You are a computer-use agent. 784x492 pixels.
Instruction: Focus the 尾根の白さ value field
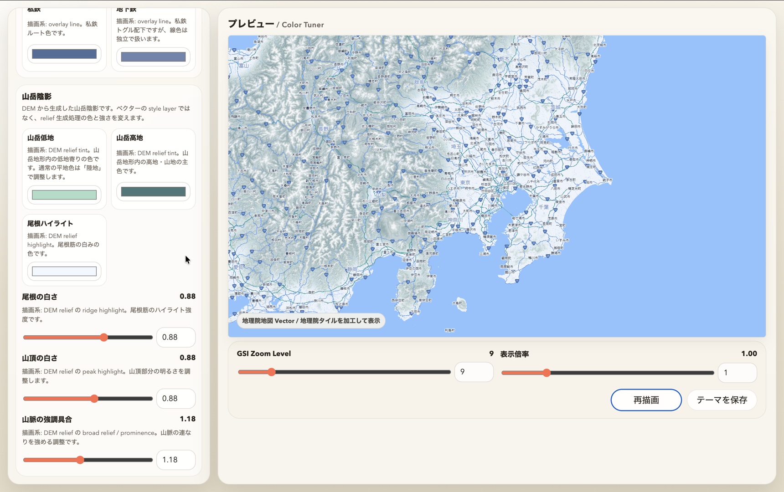pos(175,338)
